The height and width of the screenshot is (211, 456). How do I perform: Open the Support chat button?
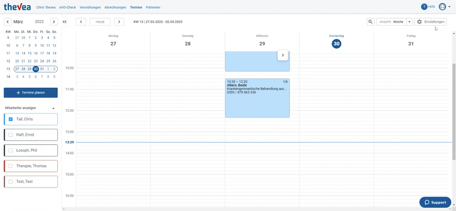point(435,202)
